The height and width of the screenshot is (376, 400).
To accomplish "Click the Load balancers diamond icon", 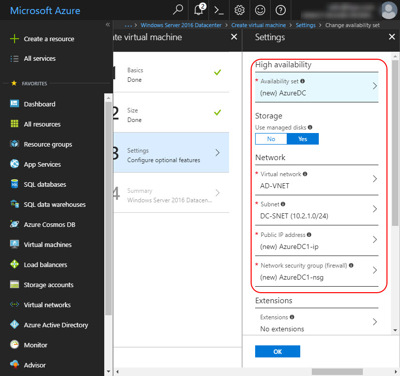I will pyautogui.click(x=15, y=264).
